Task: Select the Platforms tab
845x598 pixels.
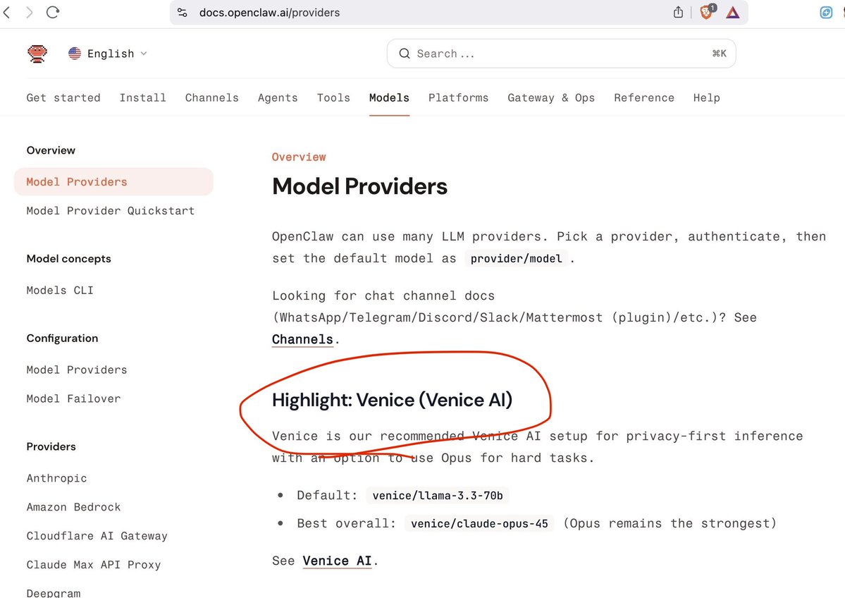Action: pyautogui.click(x=458, y=98)
